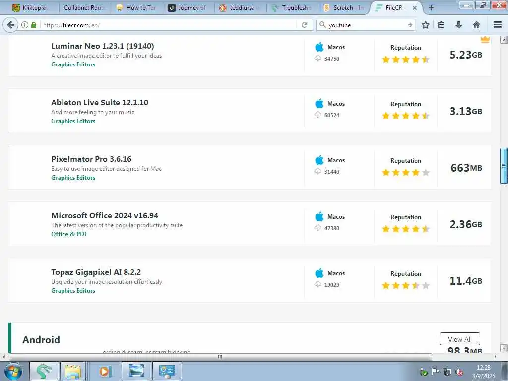Click download cloud icon beside 31440
Viewport: 508px width, 381px height.
318,171
